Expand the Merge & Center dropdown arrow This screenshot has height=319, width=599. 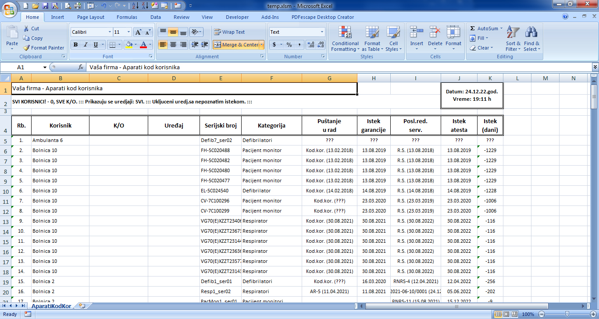point(262,45)
